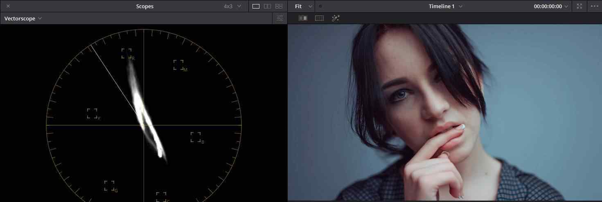Viewport: 602px width, 202px height.
Task: Open the 00:00:00:00 timecode dropdown
Action: click(x=551, y=6)
